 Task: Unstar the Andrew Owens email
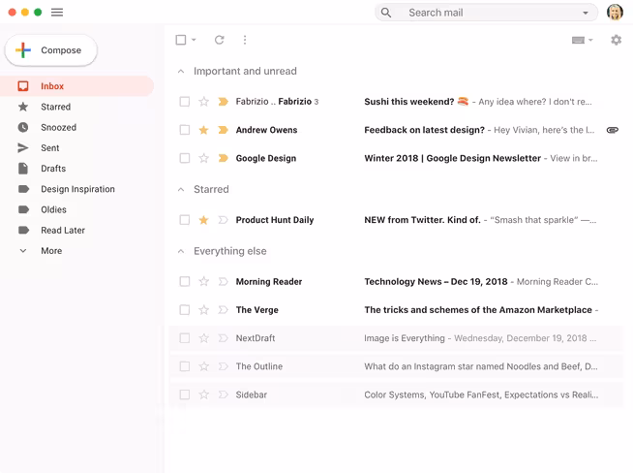pos(204,130)
